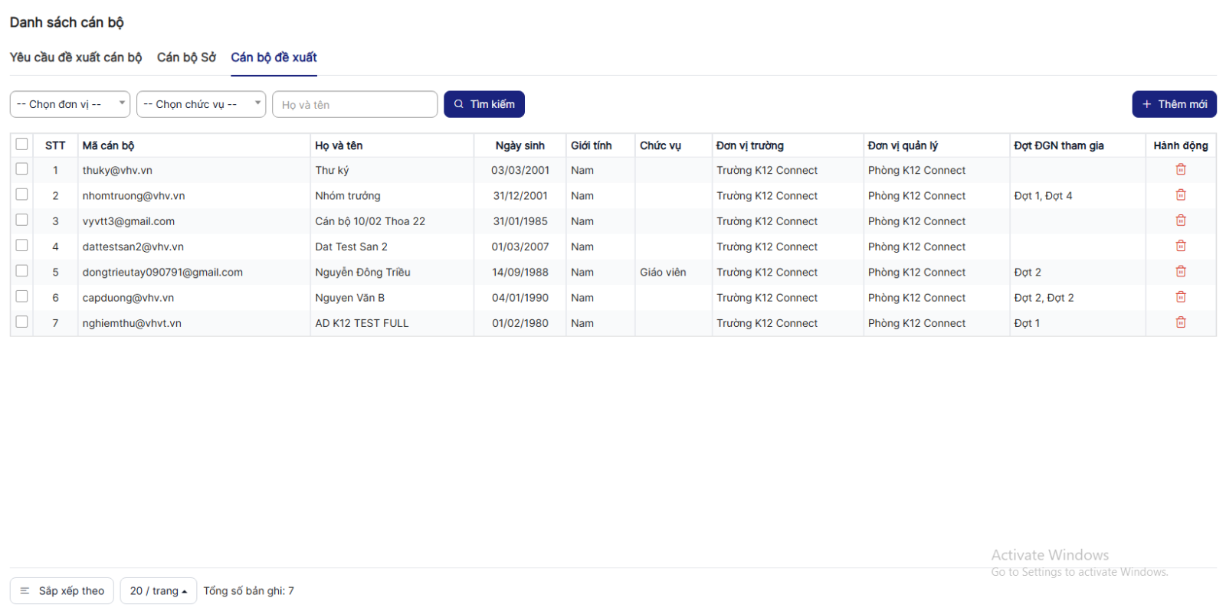Click the magnifier icon in Tìm kiếm button
Image resolution: width=1226 pixels, height=611 pixels.
[x=459, y=104]
